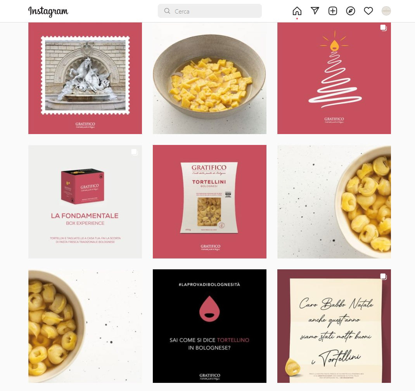The image size is (415, 391).
Task: Open the Tortellini Bolognesi package post
Action: 209,202
